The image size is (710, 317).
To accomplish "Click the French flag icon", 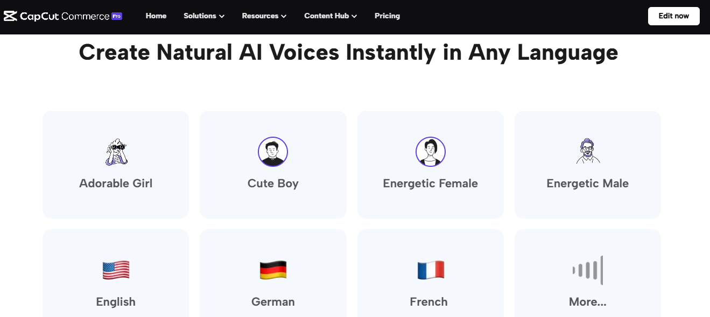I will click(431, 270).
